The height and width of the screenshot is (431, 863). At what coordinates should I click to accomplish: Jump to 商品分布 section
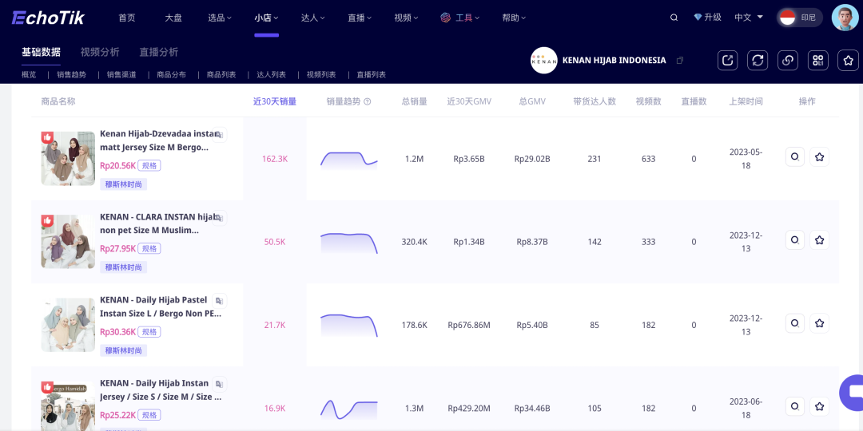pyautogui.click(x=171, y=75)
